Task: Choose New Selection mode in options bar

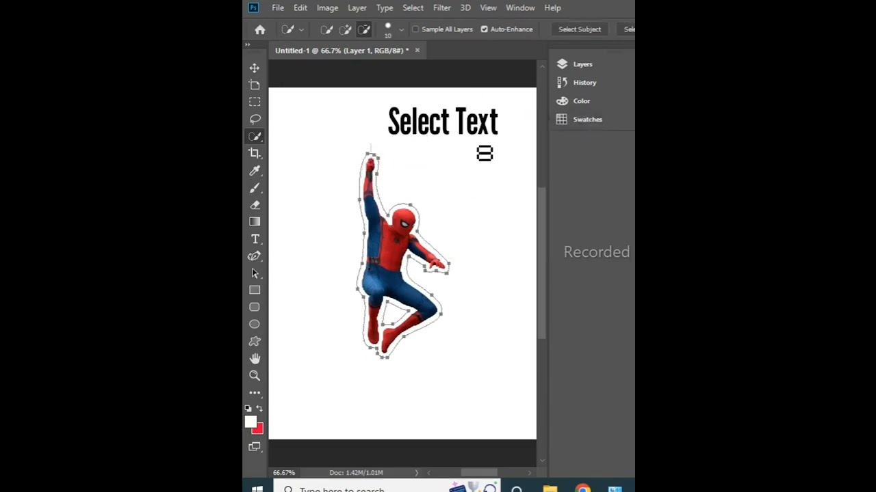Action: [327, 29]
